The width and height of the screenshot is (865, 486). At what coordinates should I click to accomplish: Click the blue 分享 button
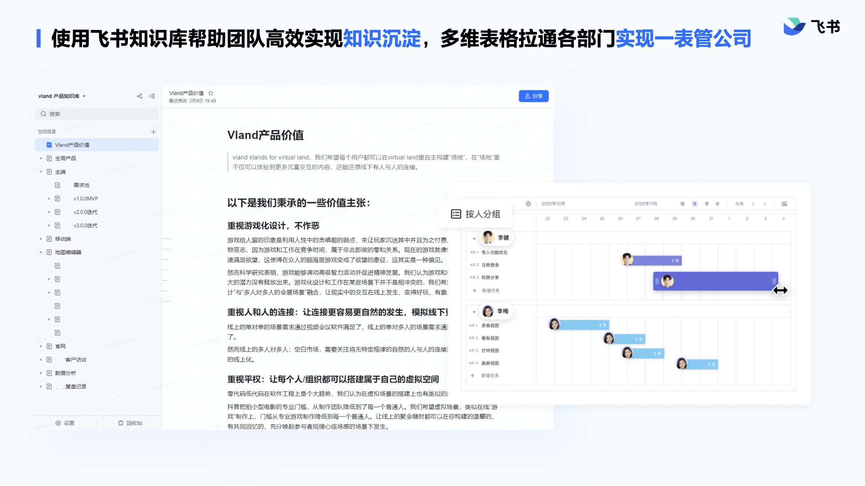pos(533,96)
